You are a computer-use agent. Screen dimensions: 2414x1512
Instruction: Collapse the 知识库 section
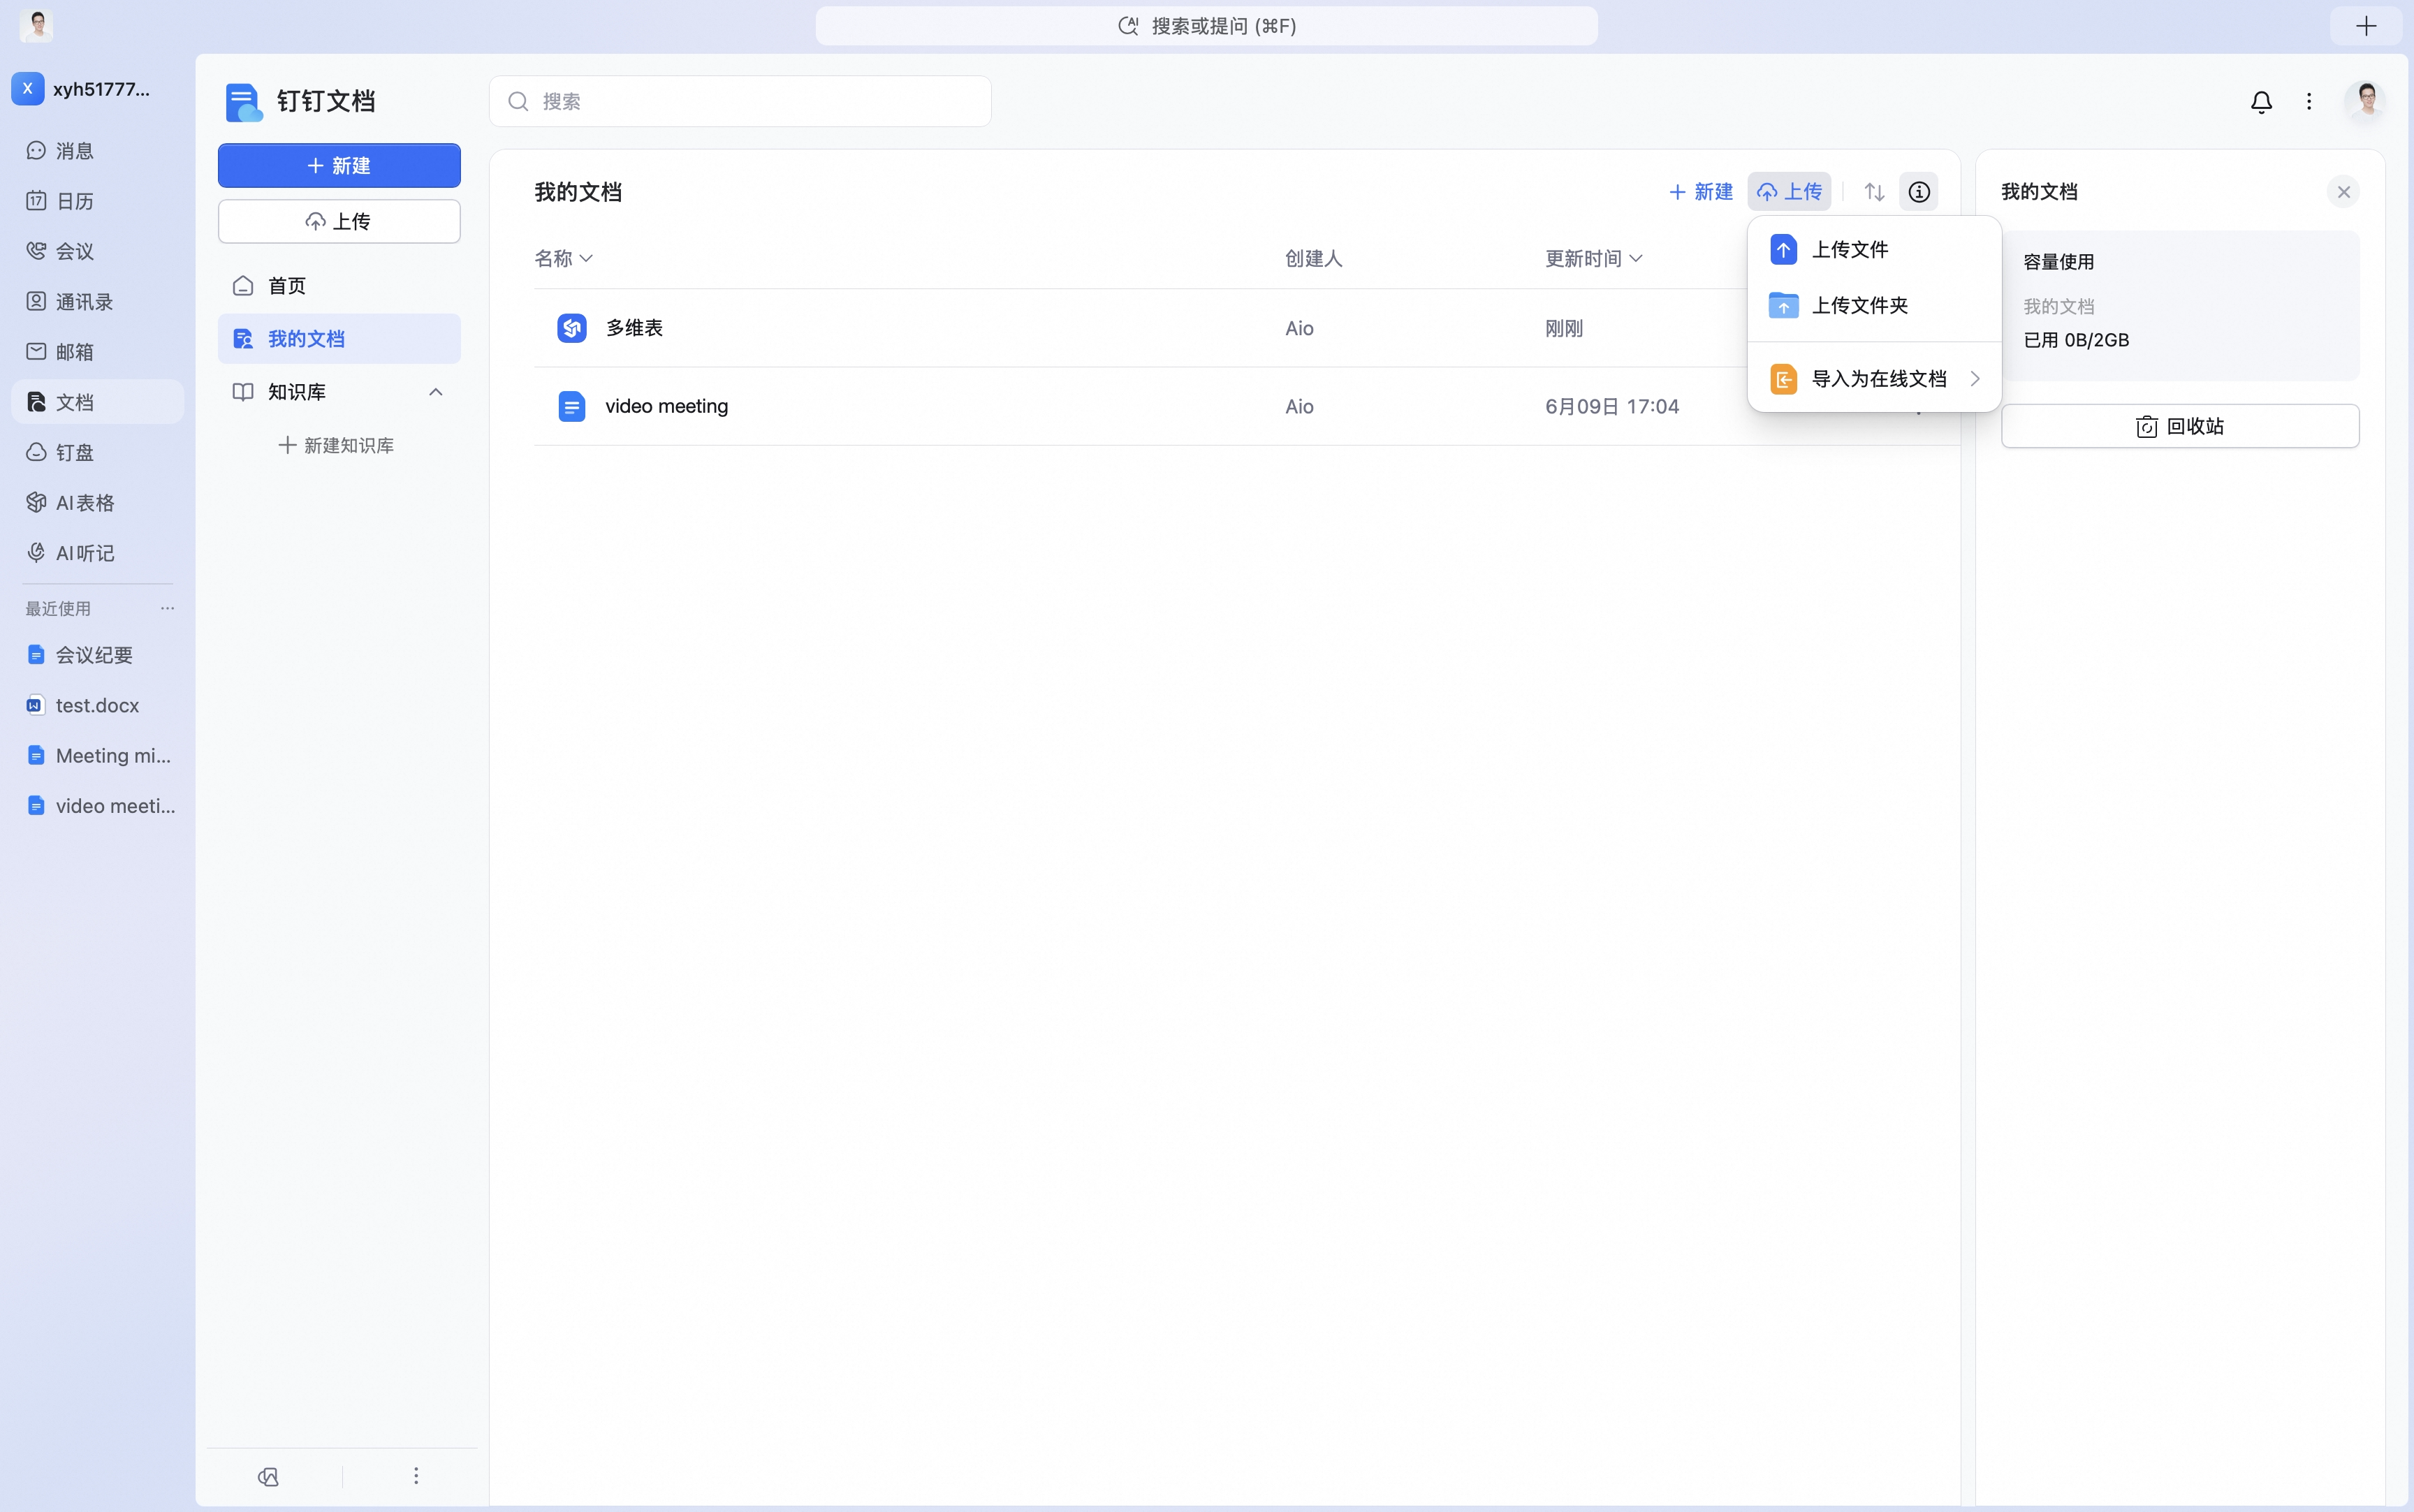(x=436, y=392)
